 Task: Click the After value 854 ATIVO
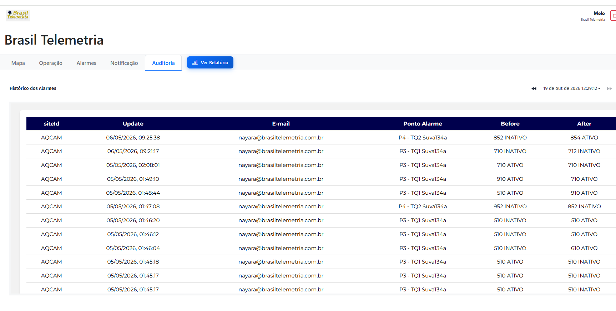click(584, 138)
